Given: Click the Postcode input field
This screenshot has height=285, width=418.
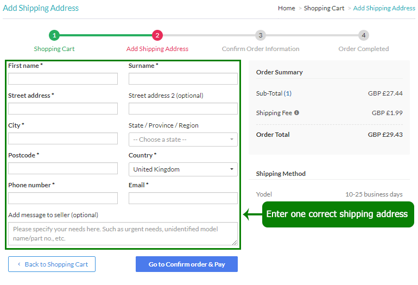Looking at the screenshot, I should pyautogui.click(x=63, y=169).
